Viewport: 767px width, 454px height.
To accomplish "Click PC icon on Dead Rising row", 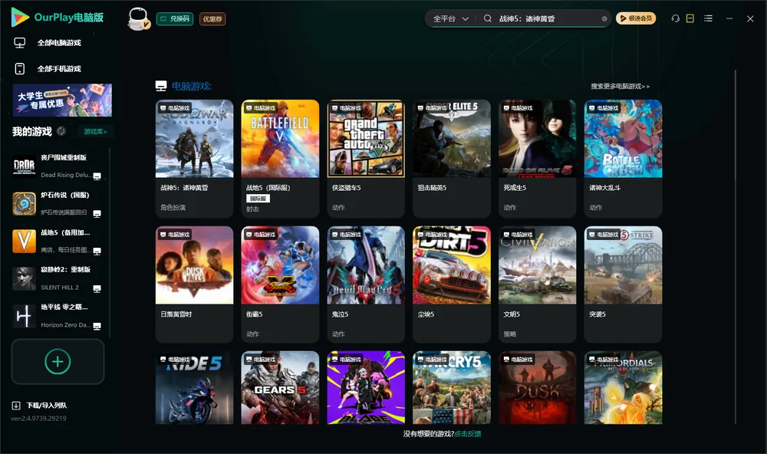I will 97,176.
